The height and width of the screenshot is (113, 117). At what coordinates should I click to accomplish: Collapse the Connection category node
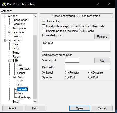pyautogui.click(x=5, y=40)
